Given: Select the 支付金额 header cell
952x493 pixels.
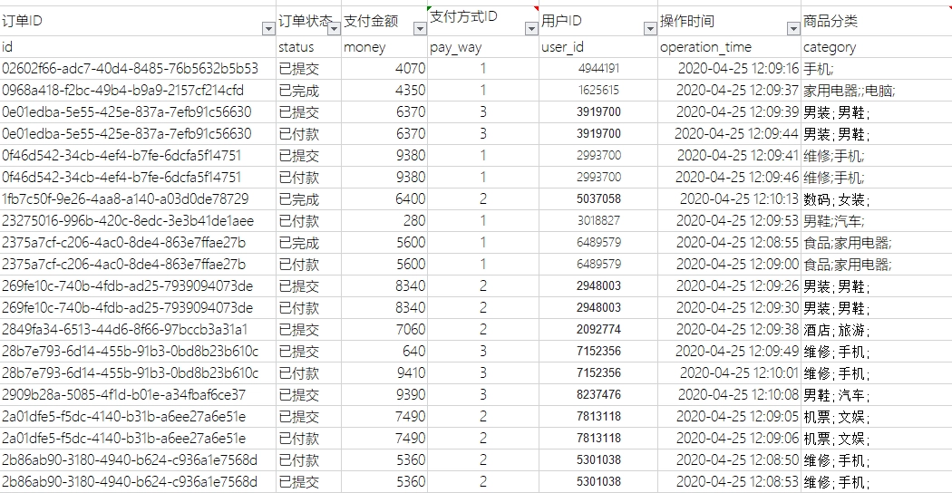Looking at the screenshot, I should point(384,21).
